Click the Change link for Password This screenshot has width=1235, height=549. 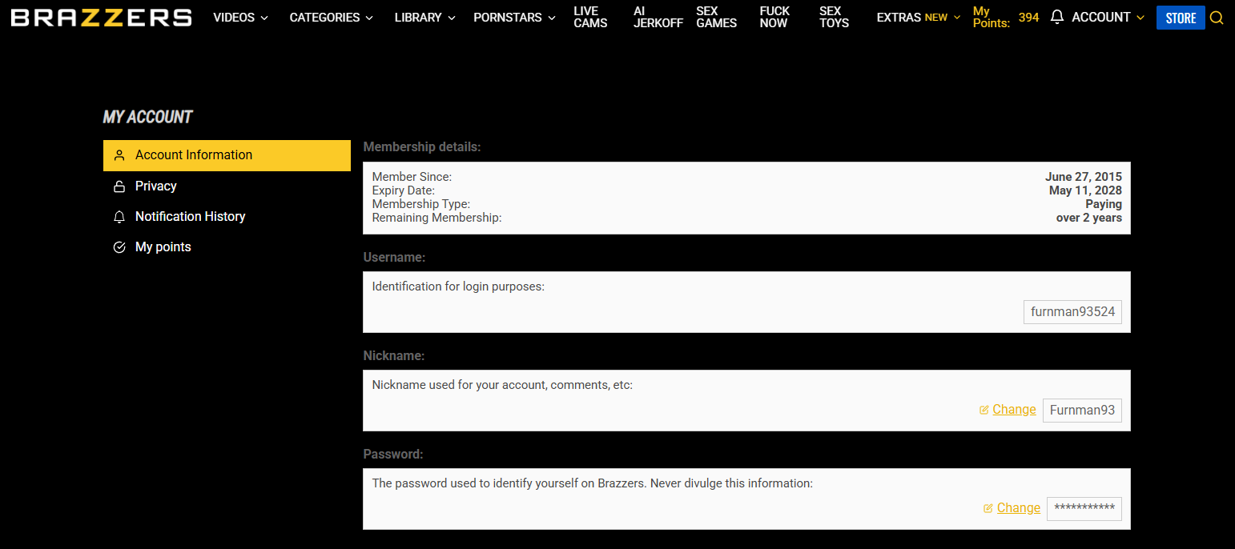[x=1019, y=508]
